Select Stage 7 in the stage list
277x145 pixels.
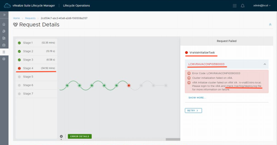tap(37, 94)
